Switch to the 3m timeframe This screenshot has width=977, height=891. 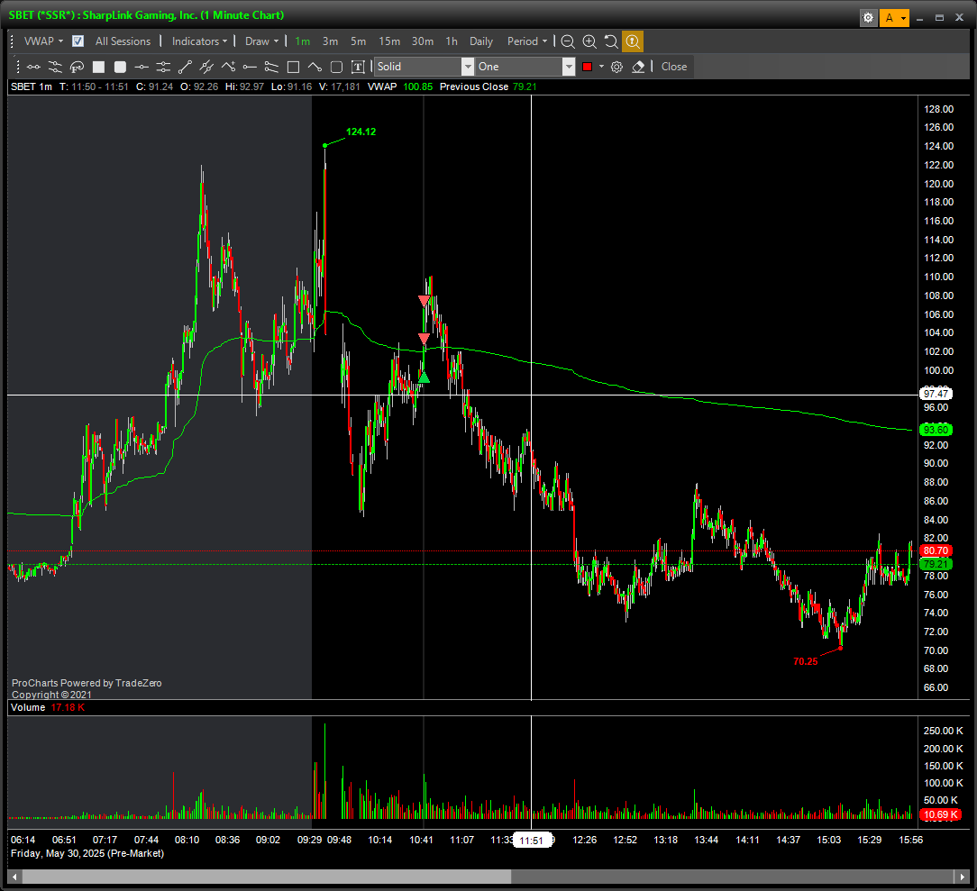(330, 41)
